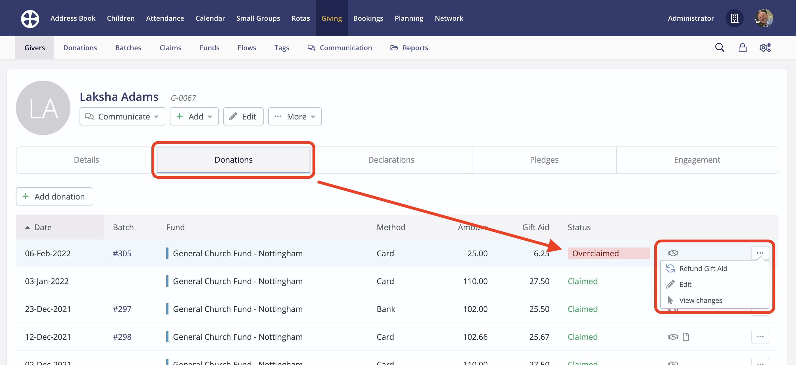Select Refund Gift Aid menu option

(x=703, y=268)
